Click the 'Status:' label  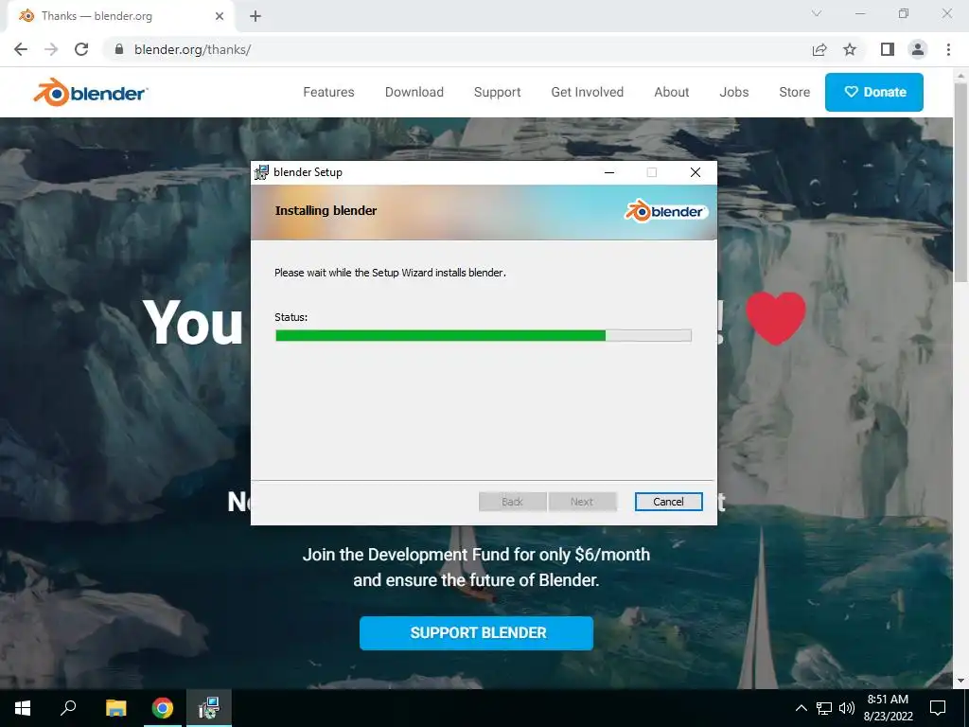pyautogui.click(x=291, y=317)
